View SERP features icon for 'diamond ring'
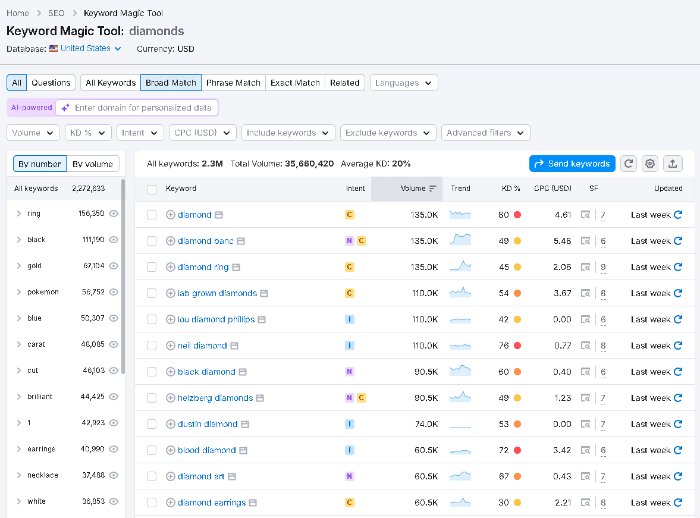Image resolution: width=700 pixels, height=518 pixels. pyautogui.click(x=585, y=267)
